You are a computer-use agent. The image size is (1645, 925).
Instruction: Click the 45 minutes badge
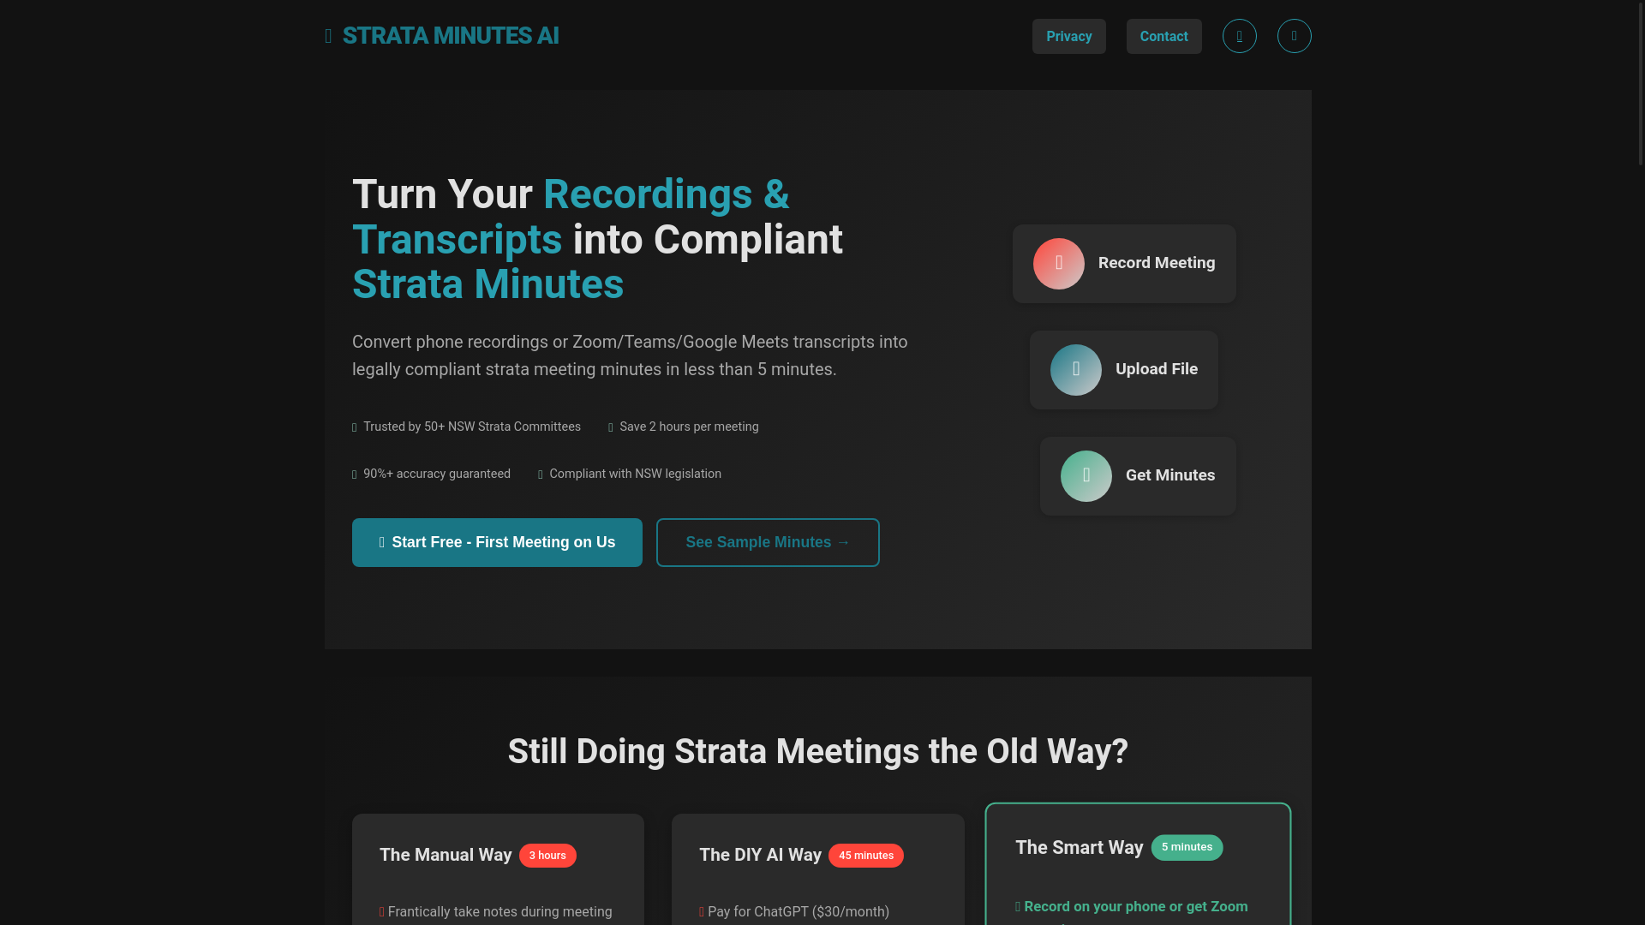[865, 856]
